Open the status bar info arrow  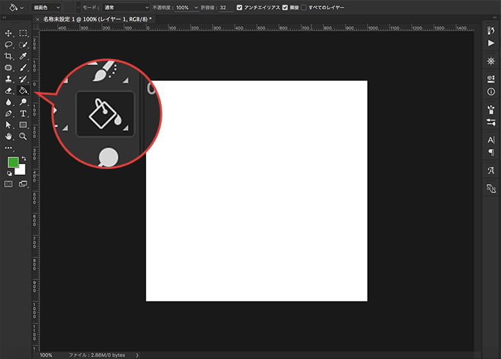(137, 355)
